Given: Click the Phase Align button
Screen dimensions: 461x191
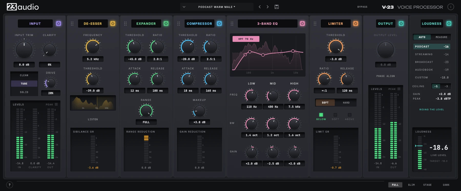Looking at the screenshot, I should tap(385, 76).
